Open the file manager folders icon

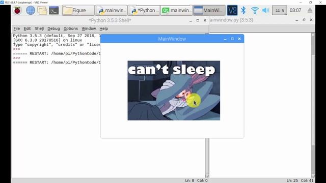point(42,10)
